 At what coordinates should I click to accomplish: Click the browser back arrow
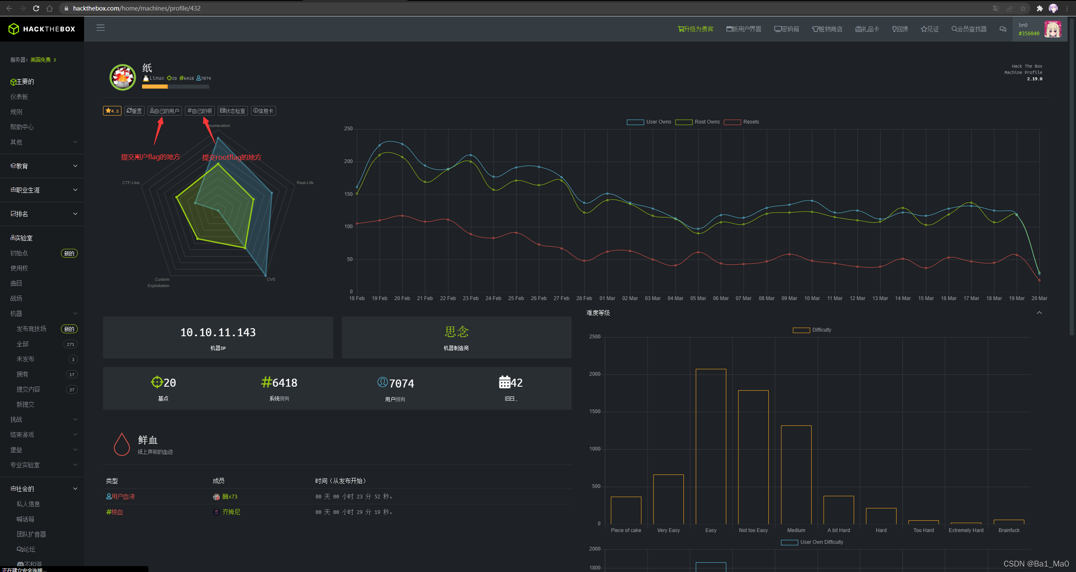9,8
